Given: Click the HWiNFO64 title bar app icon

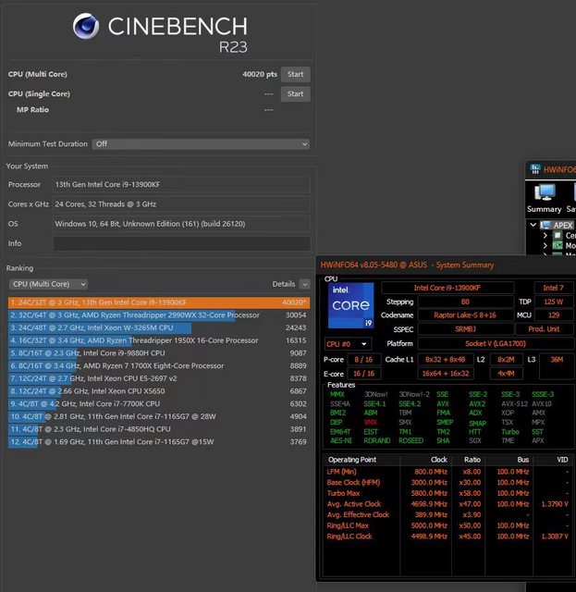Looking at the screenshot, I should 535,169.
